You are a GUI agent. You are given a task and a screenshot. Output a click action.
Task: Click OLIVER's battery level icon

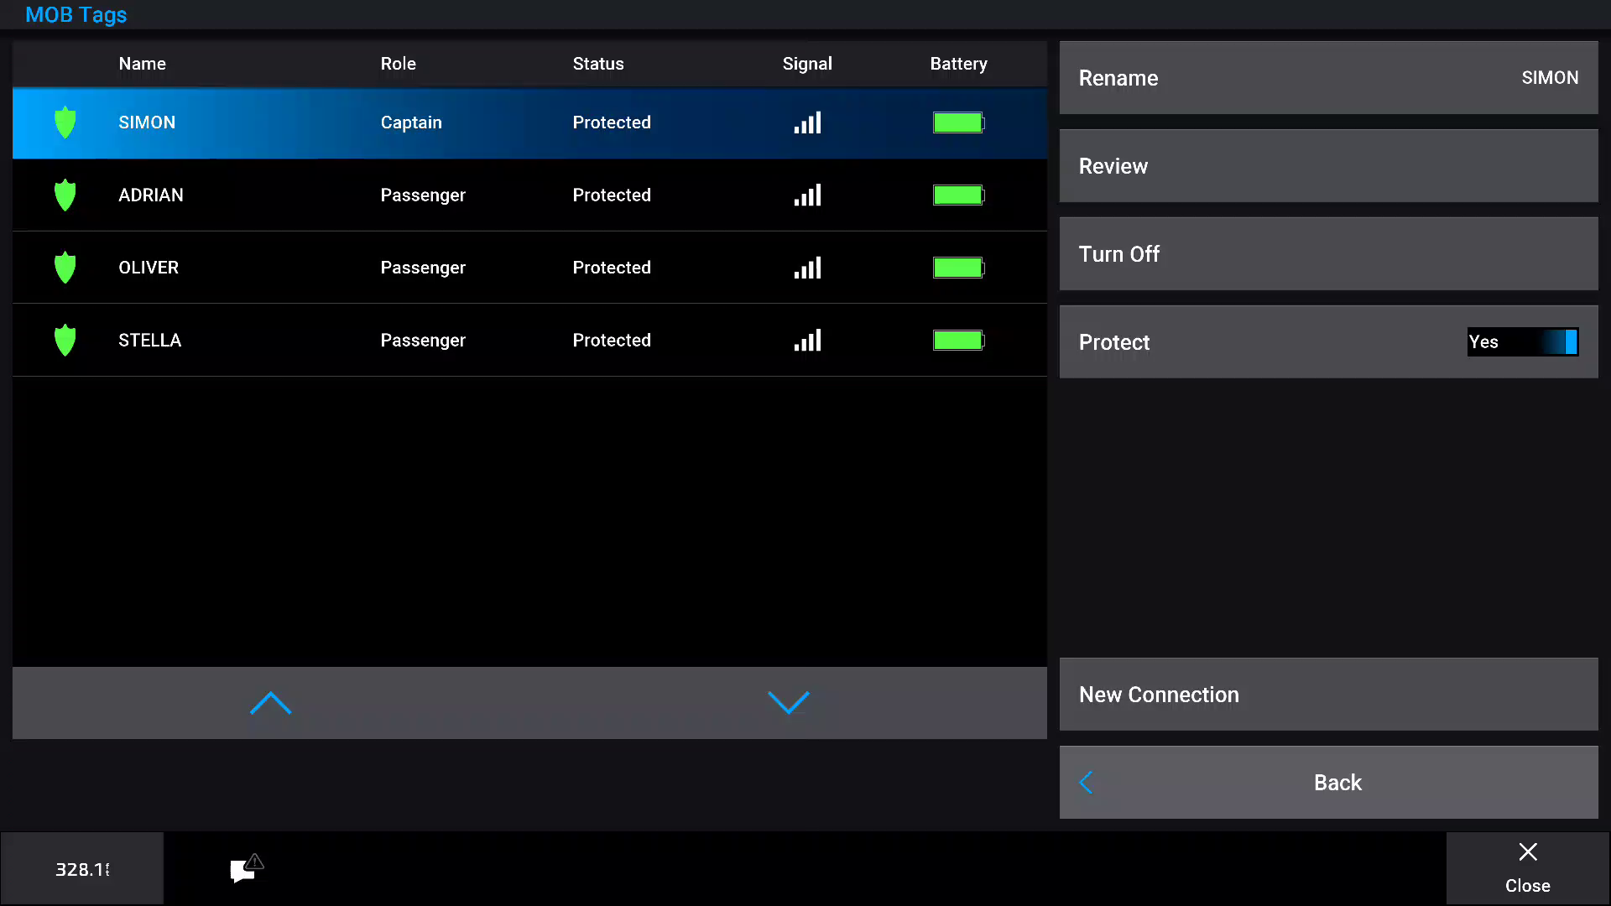coord(957,267)
